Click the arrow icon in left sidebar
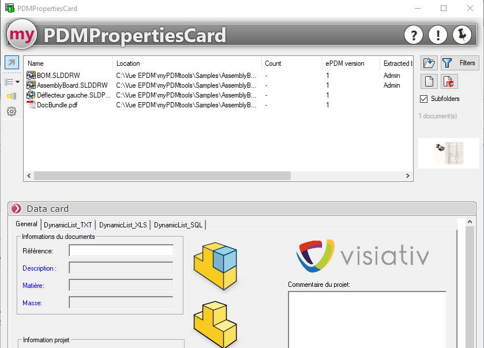Image resolution: width=484 pixels, height=348 pixels. (12, 62)
